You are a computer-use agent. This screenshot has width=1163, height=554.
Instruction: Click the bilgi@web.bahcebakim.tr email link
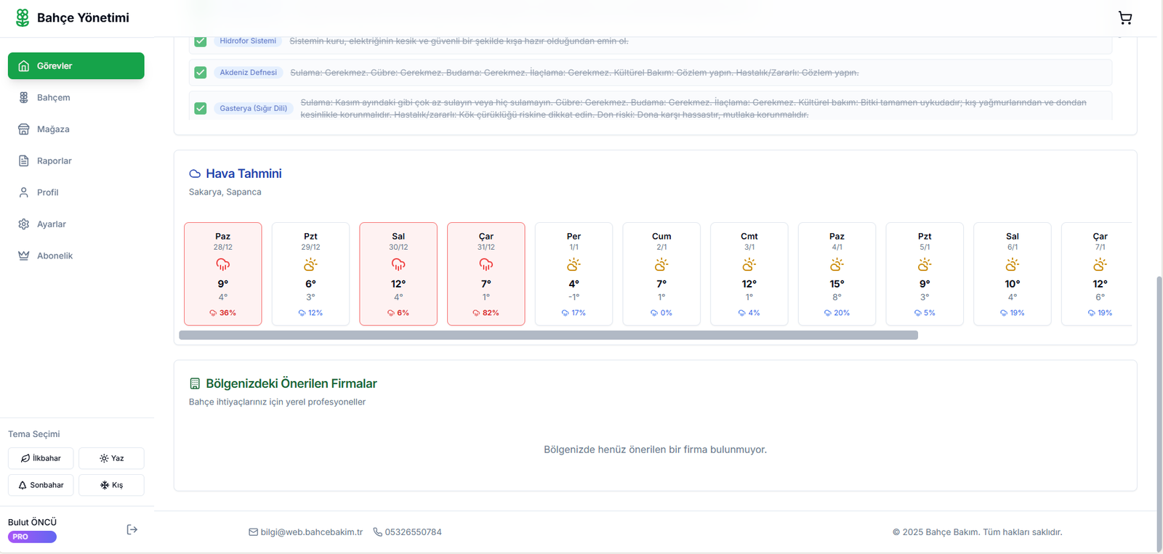(x=311, y=532)
